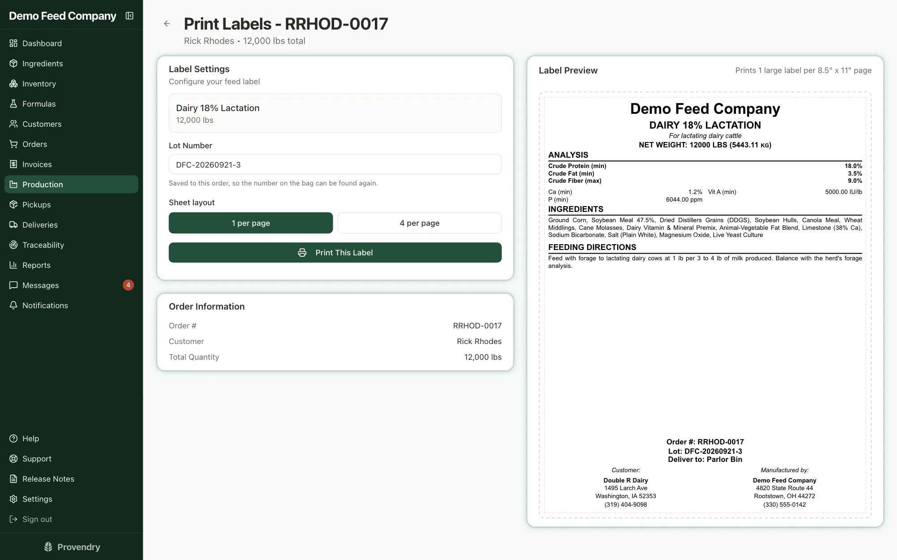Click the Provendry logo in footer
The image size is (897, 560).
coord(72,547)
